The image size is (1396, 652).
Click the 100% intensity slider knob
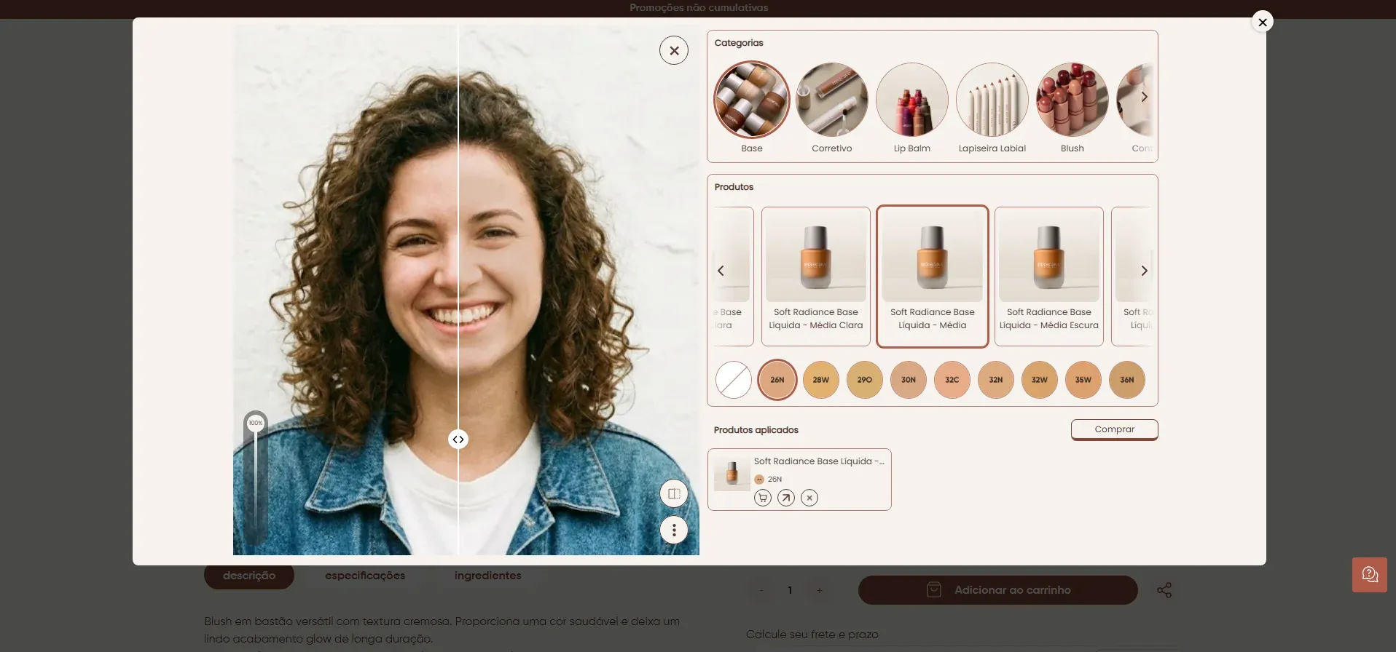tap(256, 423)
